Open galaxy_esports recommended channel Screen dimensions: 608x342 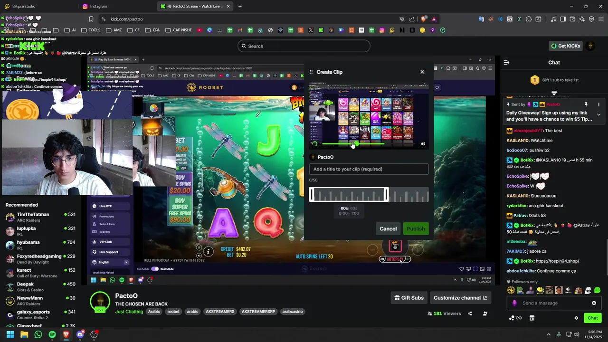(x=40, y=314)
